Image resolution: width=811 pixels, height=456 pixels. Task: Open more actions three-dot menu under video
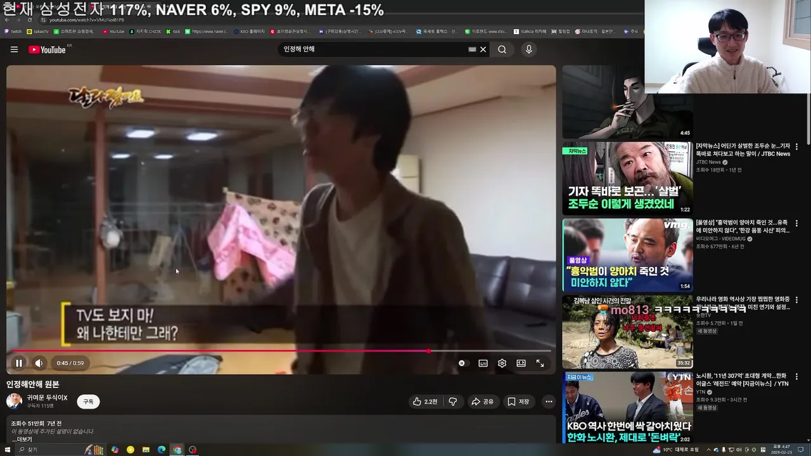[549, 402]
